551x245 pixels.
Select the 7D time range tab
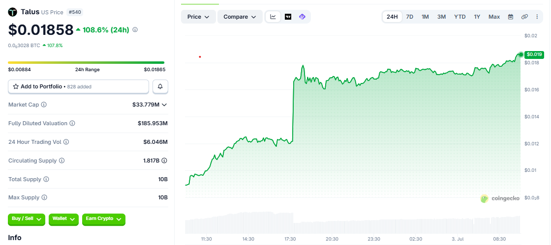tap(410, 17)
